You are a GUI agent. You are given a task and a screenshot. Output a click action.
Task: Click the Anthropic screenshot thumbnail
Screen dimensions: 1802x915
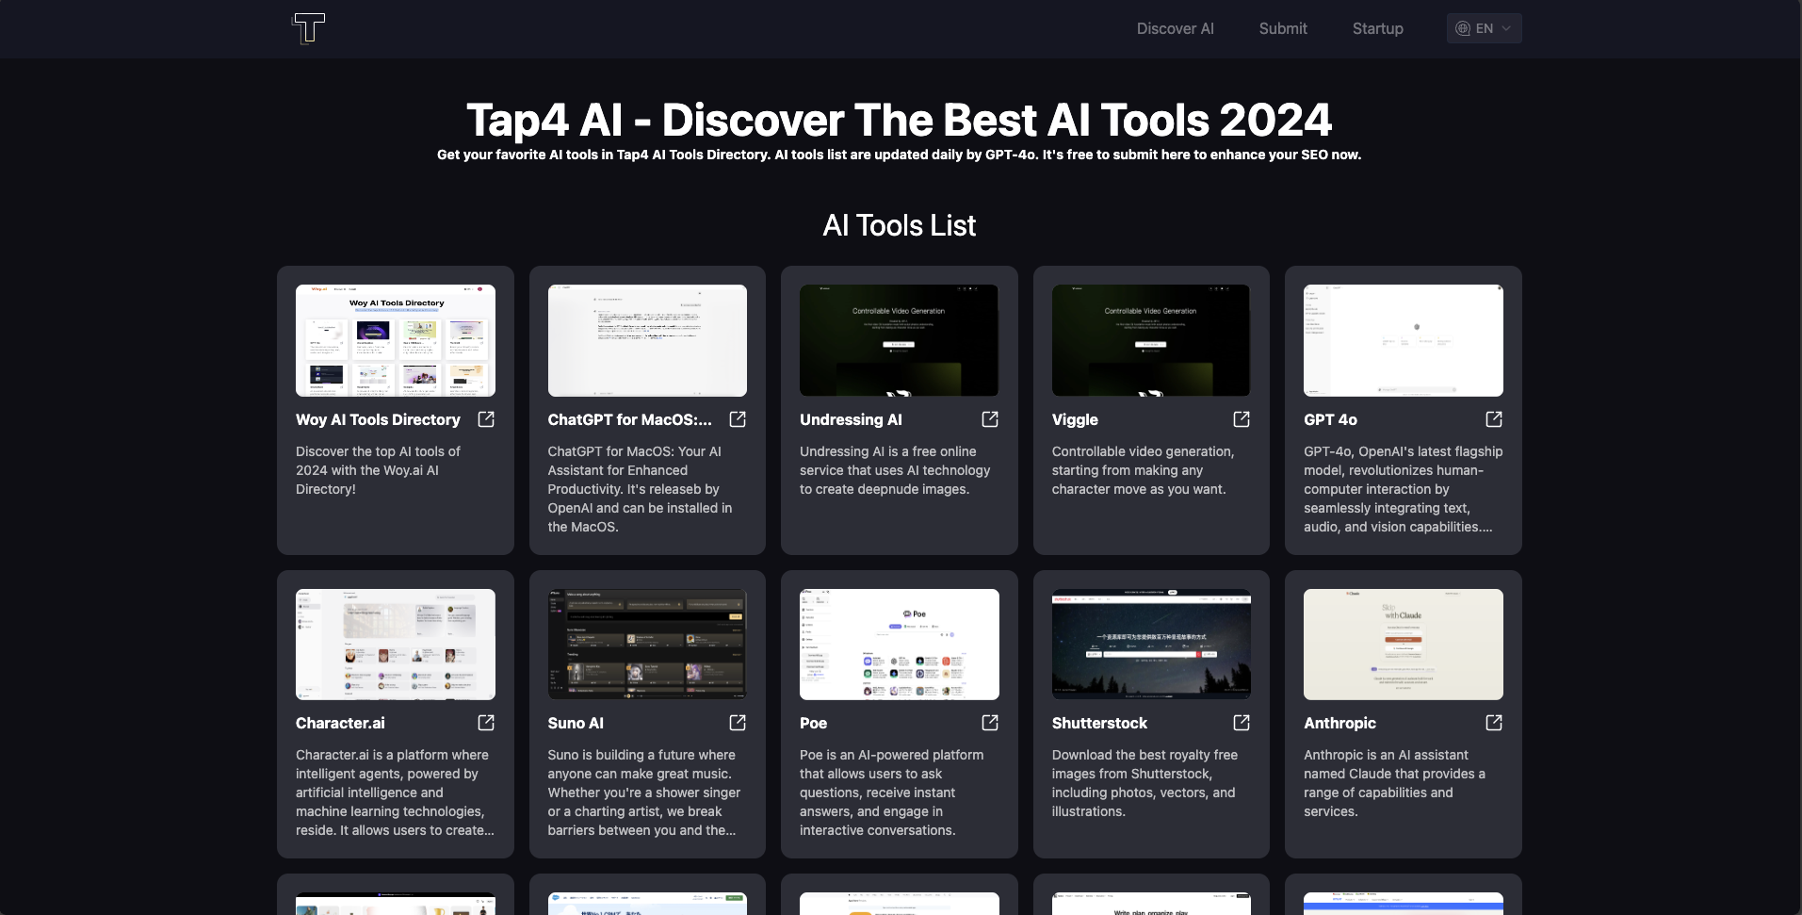[x=1404, y=645]
